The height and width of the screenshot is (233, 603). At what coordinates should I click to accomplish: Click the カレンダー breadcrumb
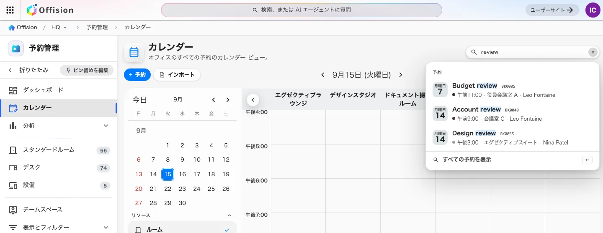[137, 27]
